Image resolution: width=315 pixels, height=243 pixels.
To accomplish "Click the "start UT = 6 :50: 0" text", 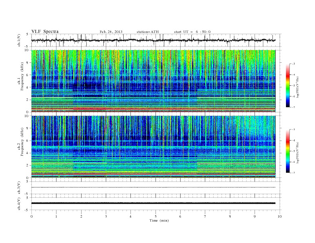I will point(192,32).
